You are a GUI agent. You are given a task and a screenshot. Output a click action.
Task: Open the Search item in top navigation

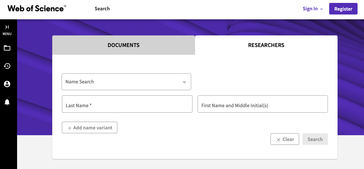(102, 9)
